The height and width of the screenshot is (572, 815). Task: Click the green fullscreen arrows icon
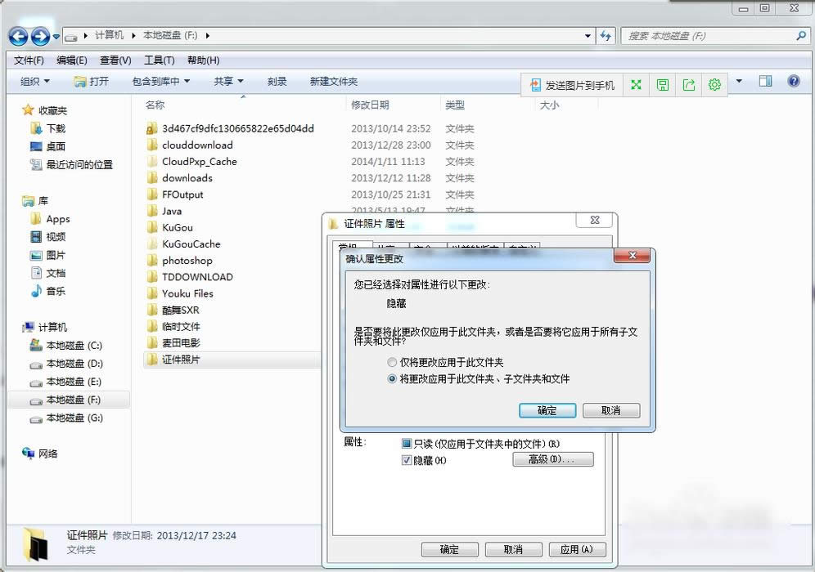(636, 85)
